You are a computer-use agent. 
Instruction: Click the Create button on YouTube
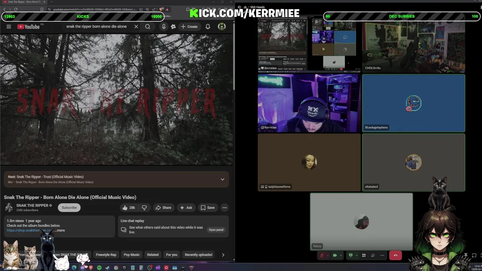[189, 27]
